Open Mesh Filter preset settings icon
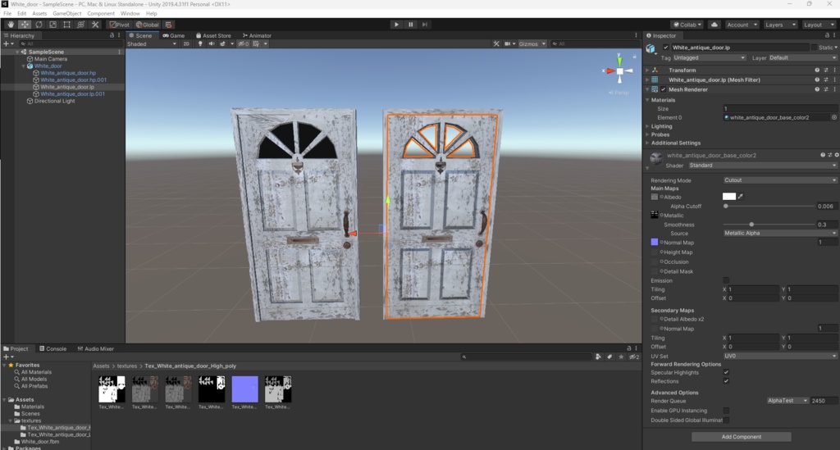This screenshot has width=840, height=450. coord(825,80)
